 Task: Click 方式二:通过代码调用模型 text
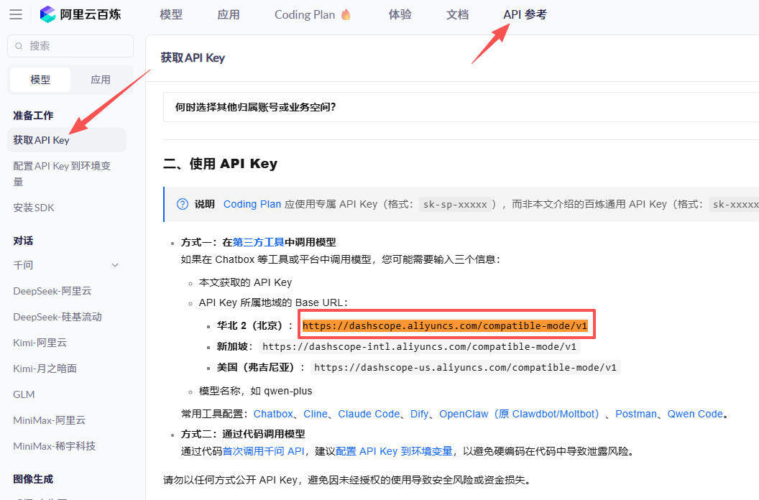click(x=243, y=434)
